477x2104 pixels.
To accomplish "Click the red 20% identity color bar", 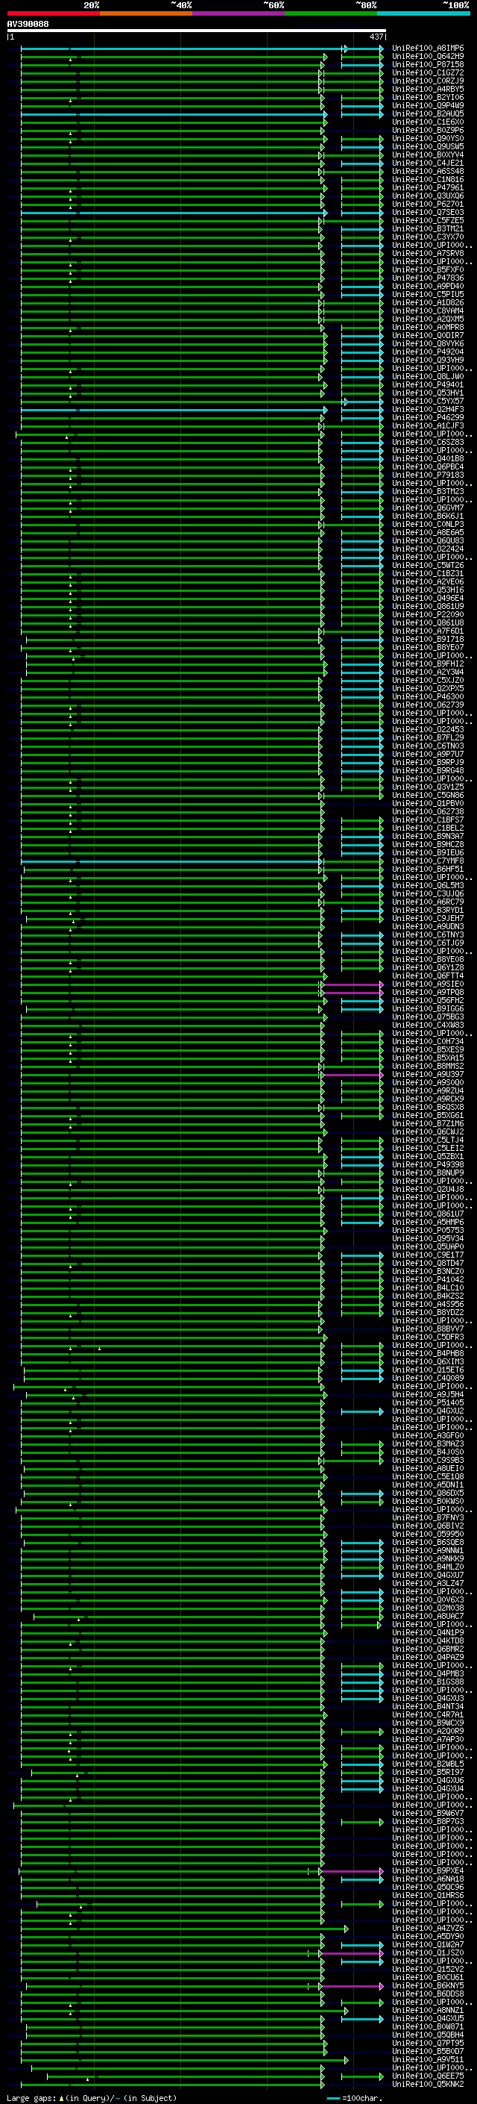I will (53, 13).
